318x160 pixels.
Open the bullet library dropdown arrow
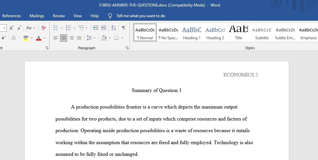61,28
